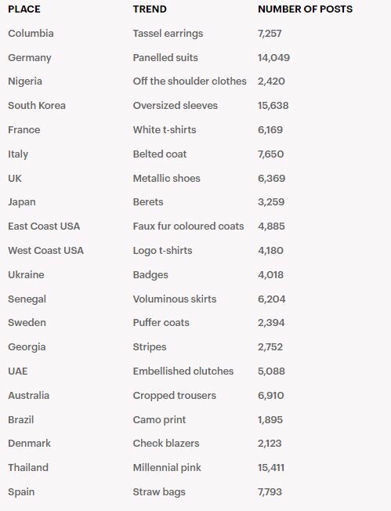Select the Embellished clutches trend

183,371
